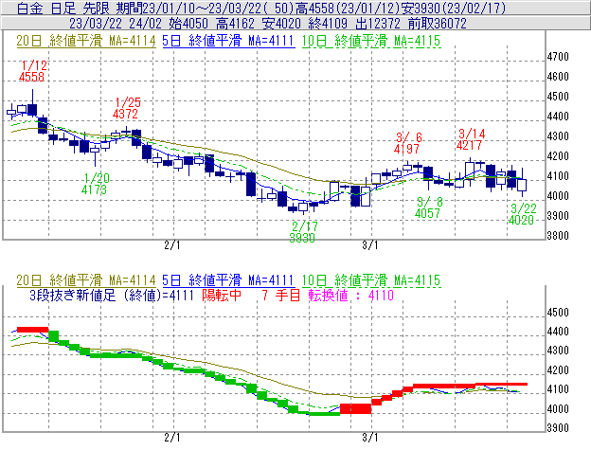Click the 3/22 white candlestick
The width and height of the screenshot is (591, 450).
522,185
